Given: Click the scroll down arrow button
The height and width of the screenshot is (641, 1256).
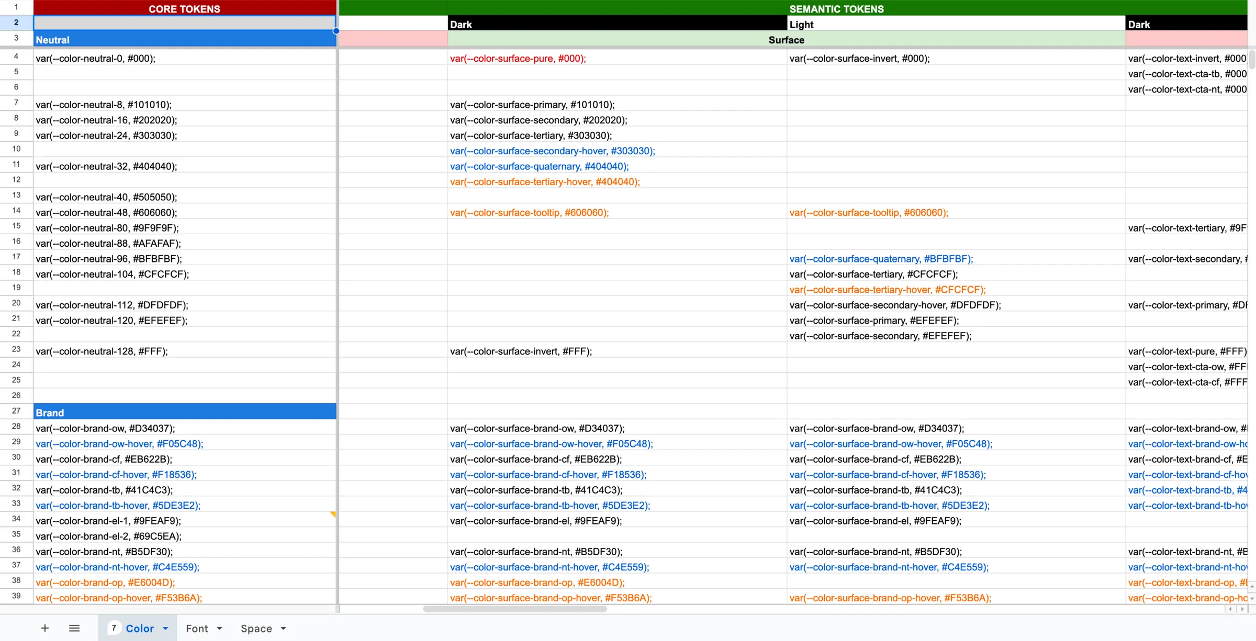Looking at the screenshot, I should [x=1252, y=598].
